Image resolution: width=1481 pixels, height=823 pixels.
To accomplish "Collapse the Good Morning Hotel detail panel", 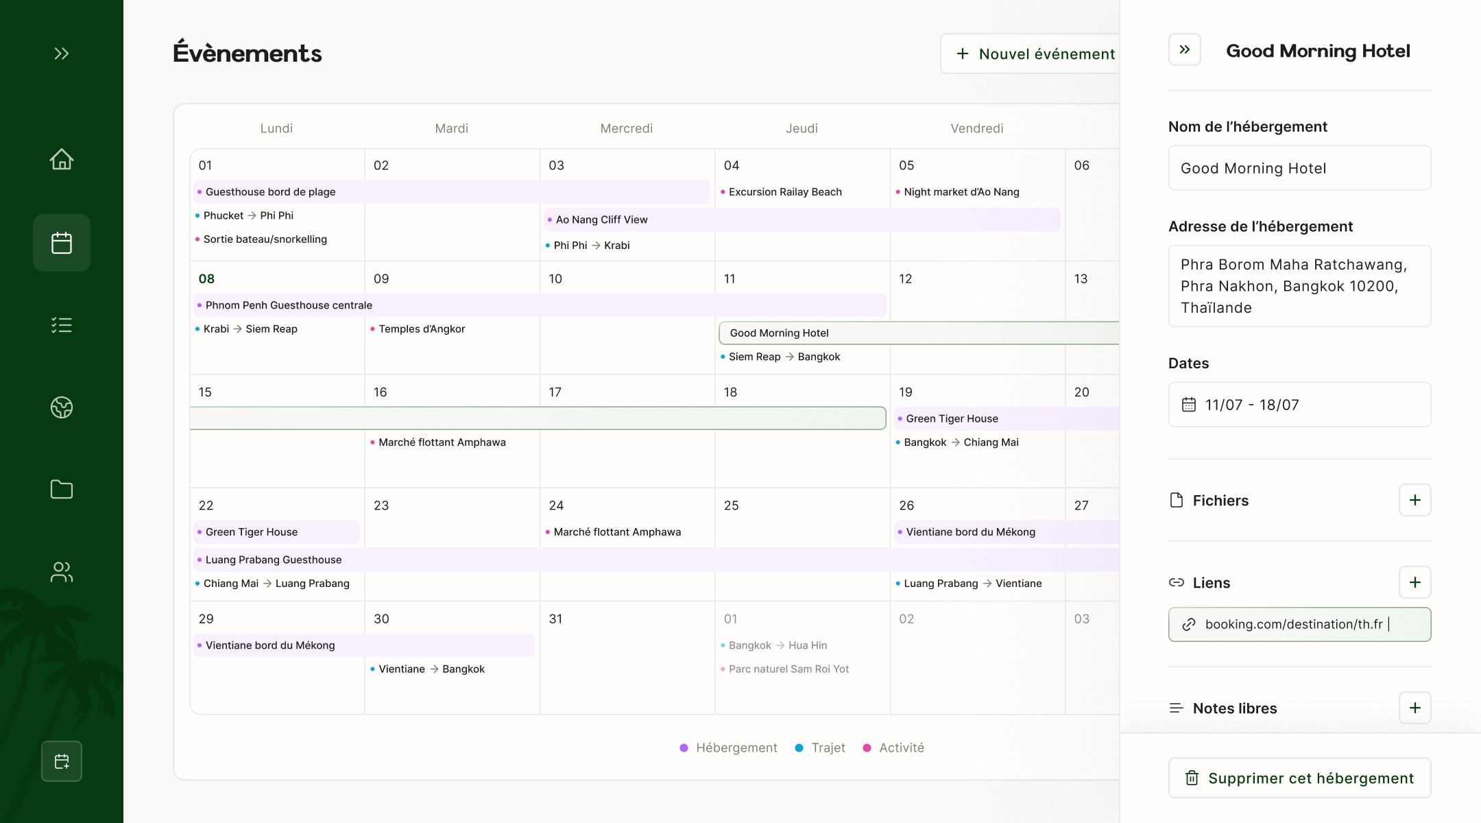I will tap(1184, 49).
